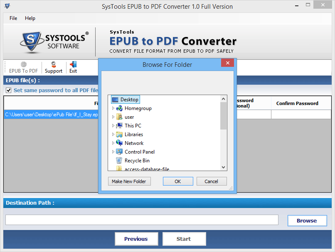This screenshot has width=335, height=252.
Task: Select This PC in folder tree
Action: pos(133,126)
